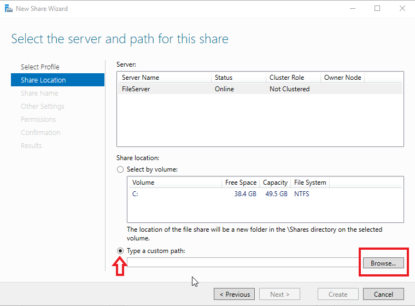Viewport: 415px width, 306px height.
Task: Cancel the New Share Wizard
Action: point(383,294)
